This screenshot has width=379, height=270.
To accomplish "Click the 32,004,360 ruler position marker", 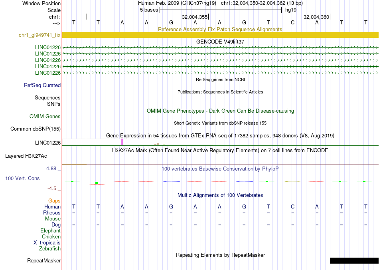I will (x=317, y=17).
